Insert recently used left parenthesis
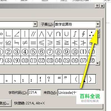The height and width of the screenshot is (111, 111). point(75,79)
